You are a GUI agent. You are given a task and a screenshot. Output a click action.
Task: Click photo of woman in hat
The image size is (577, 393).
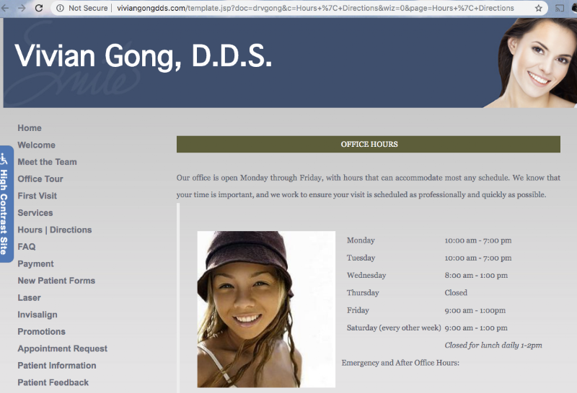pyautogui.click(x=266, y=310)
